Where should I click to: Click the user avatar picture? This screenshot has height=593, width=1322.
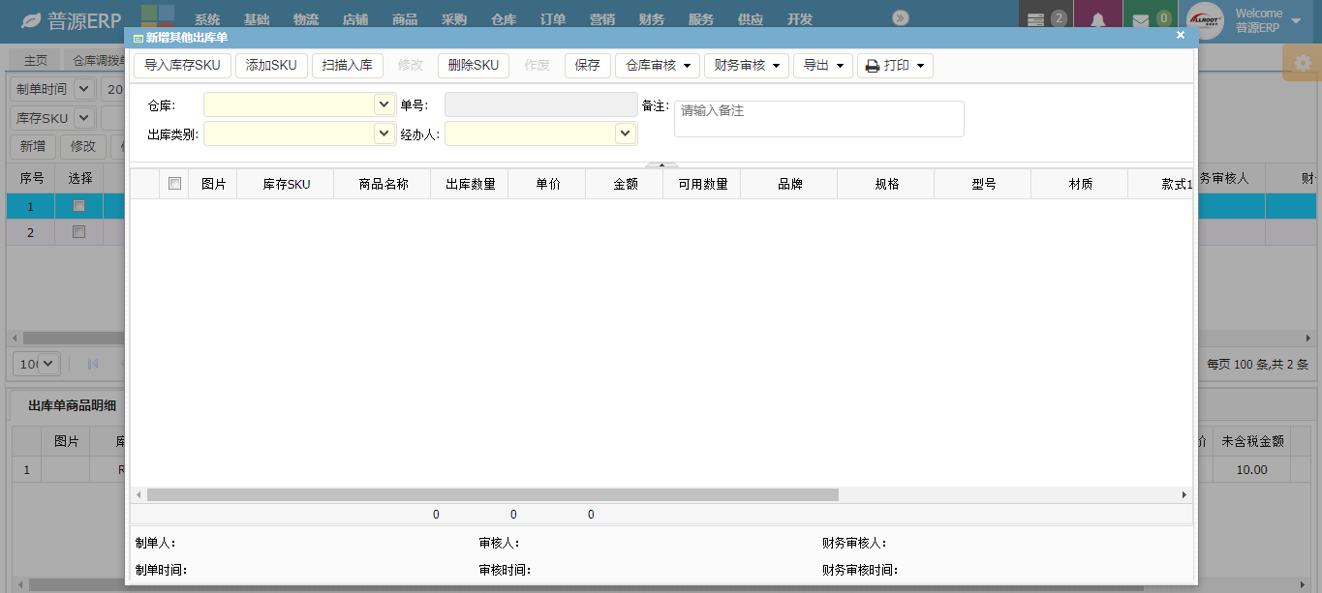1205,20
